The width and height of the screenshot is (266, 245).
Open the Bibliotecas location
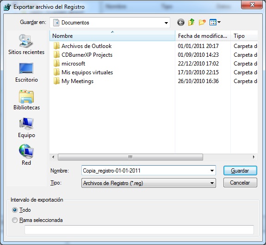[x=26, y=100]
